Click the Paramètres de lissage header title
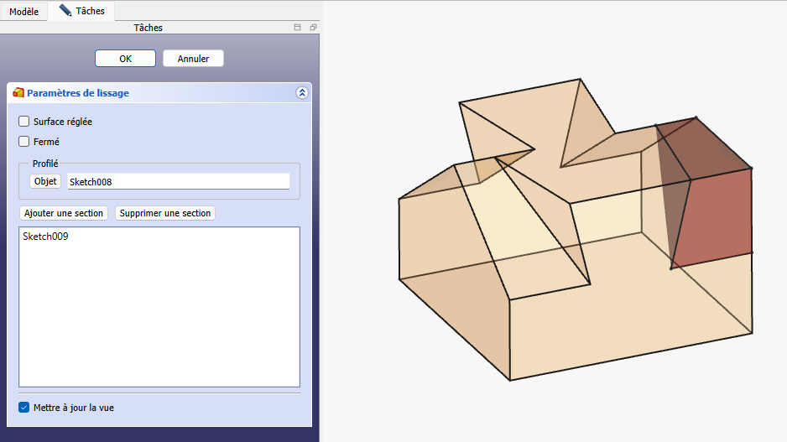 tap(78, 93)
